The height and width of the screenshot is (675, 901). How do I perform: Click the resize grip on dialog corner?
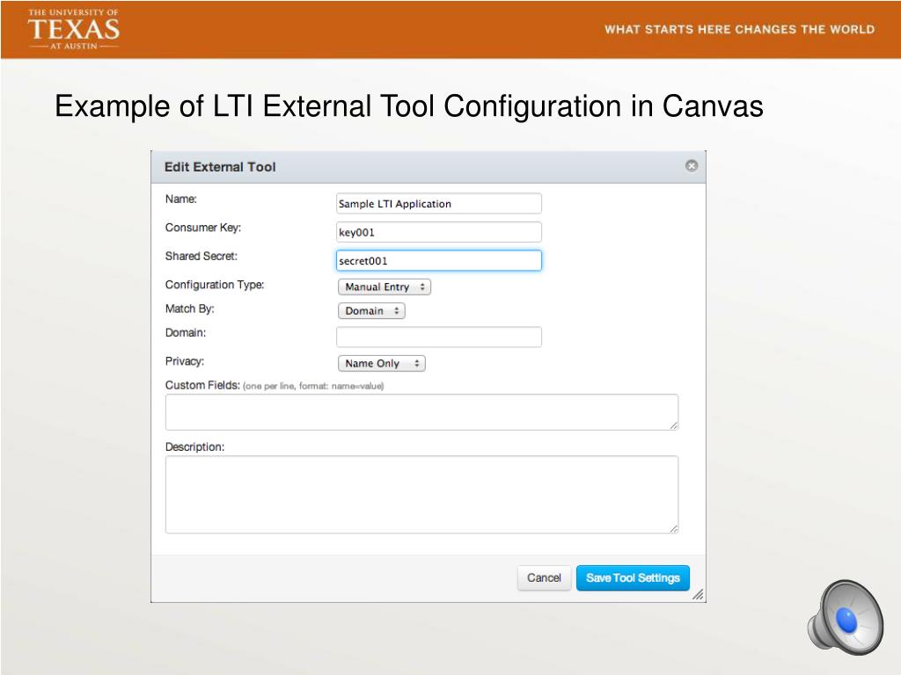700,597
